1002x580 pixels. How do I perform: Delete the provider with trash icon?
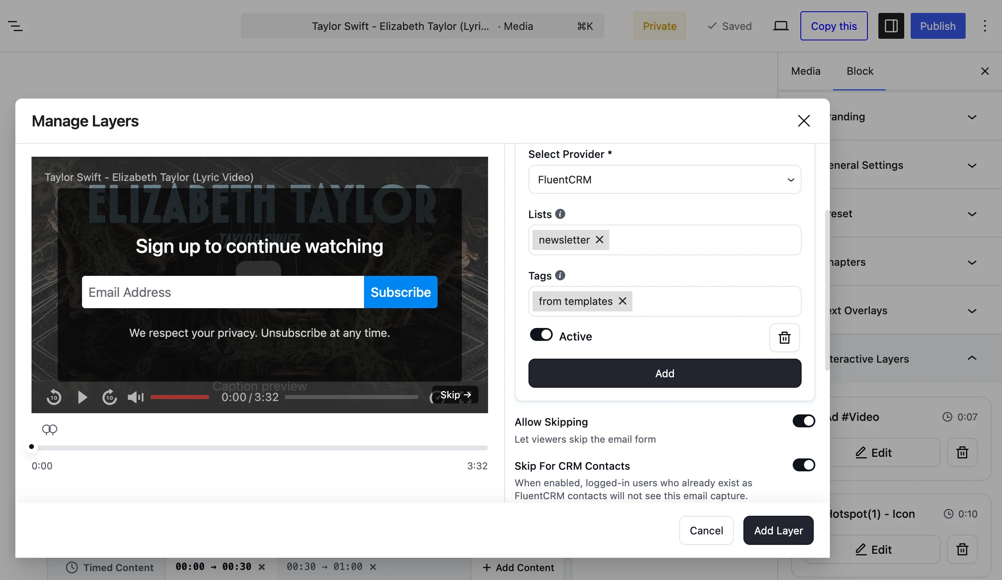pos(784,337)
